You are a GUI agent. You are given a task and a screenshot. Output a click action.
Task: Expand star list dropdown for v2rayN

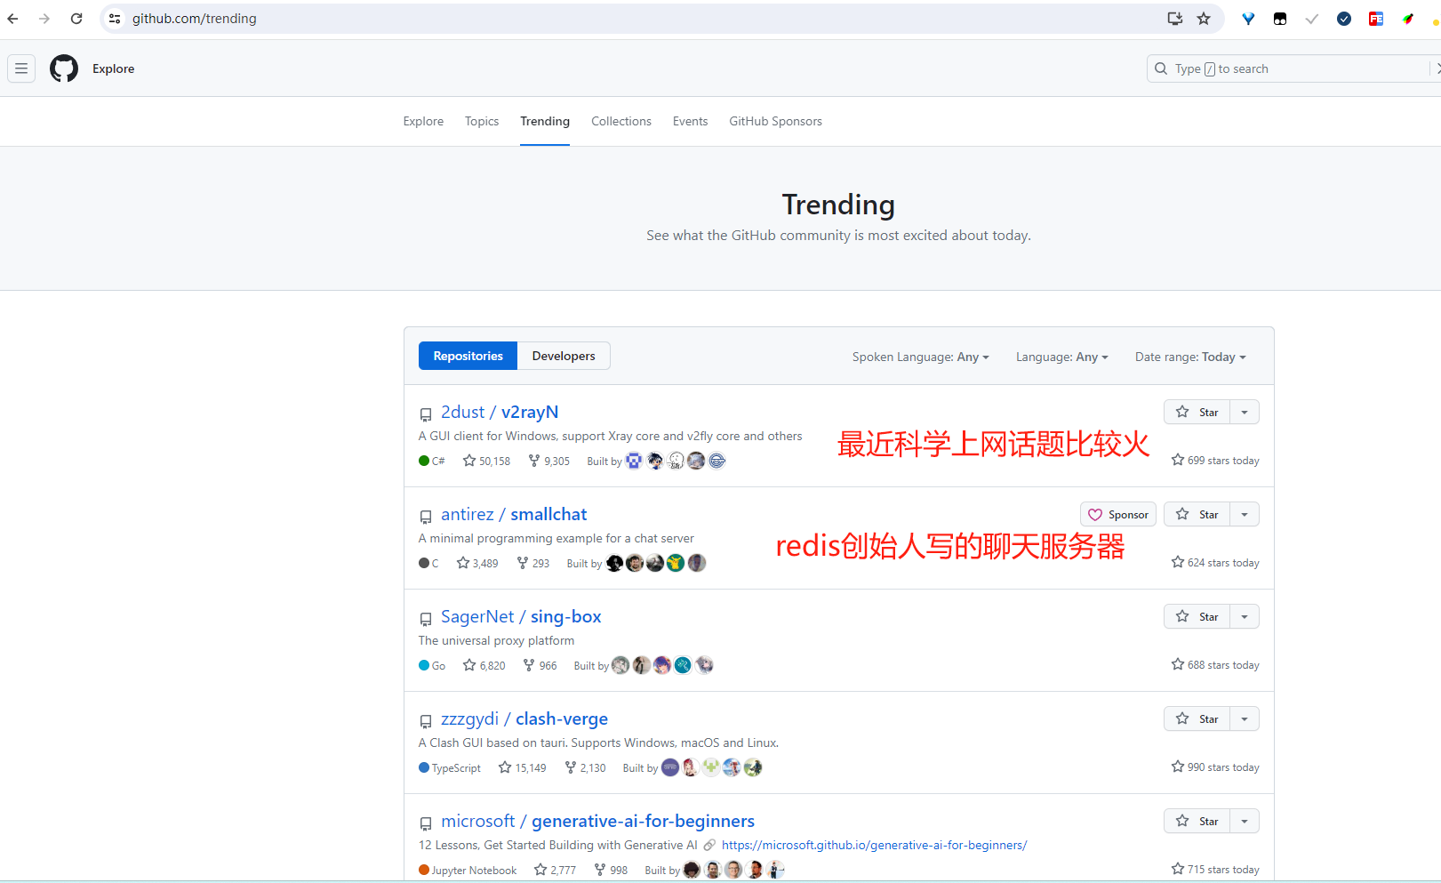[x=1245, y=412]
